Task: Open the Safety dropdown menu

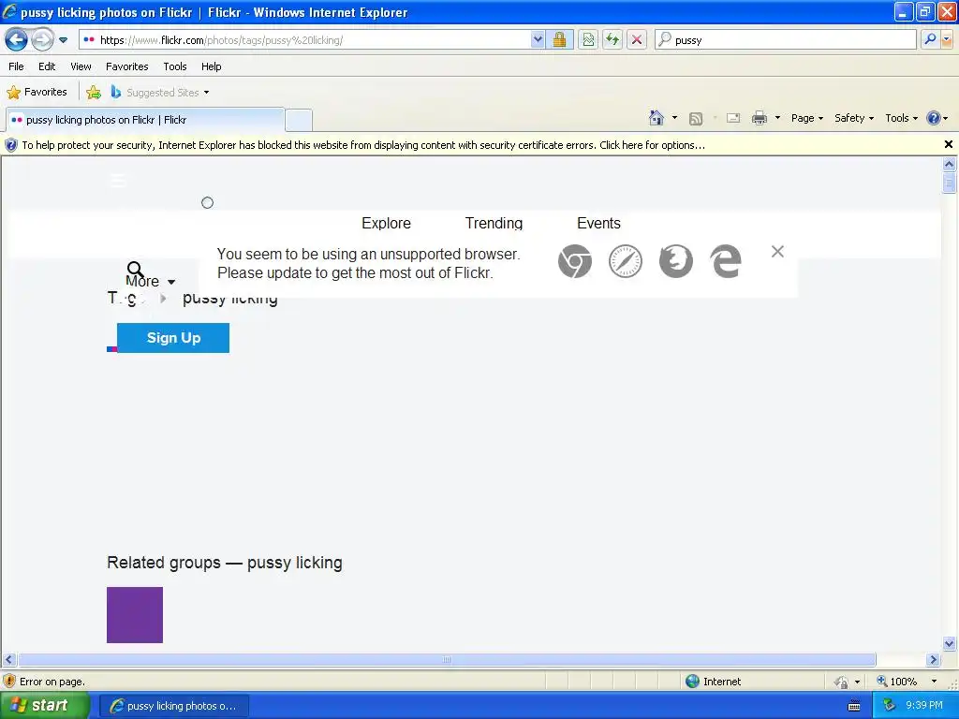Action: pos(854,118)
